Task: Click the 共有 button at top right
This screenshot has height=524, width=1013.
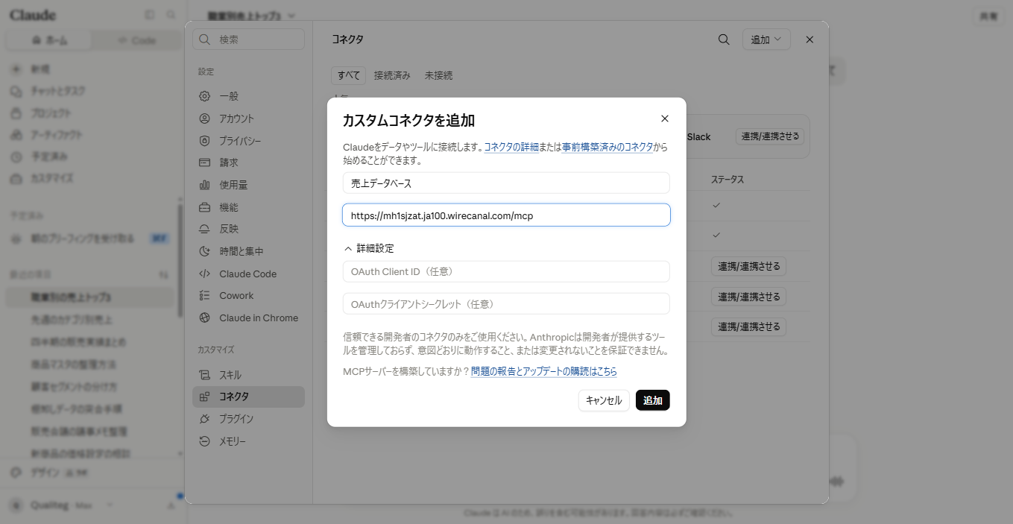Action: pyautogui.click(x=988, y=17)
